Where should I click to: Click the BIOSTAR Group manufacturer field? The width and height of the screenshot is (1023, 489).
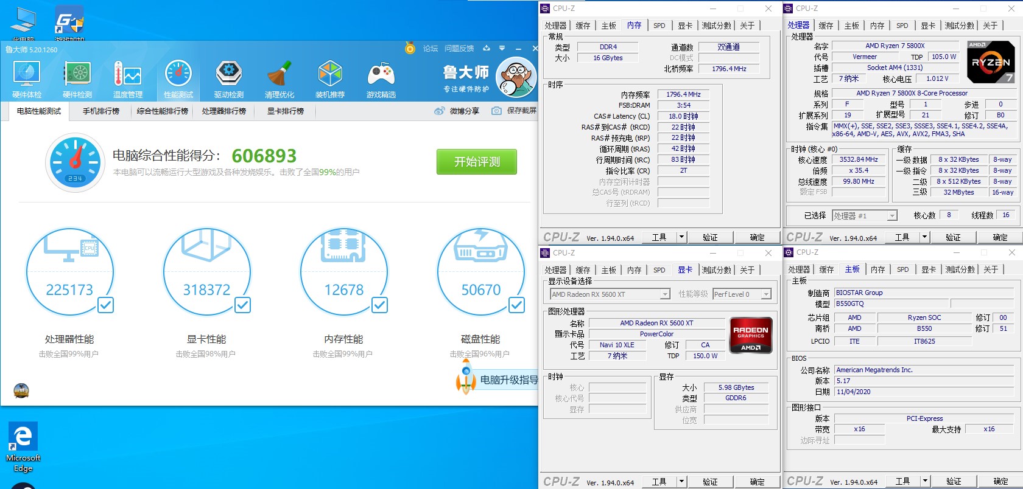(924, 293)
